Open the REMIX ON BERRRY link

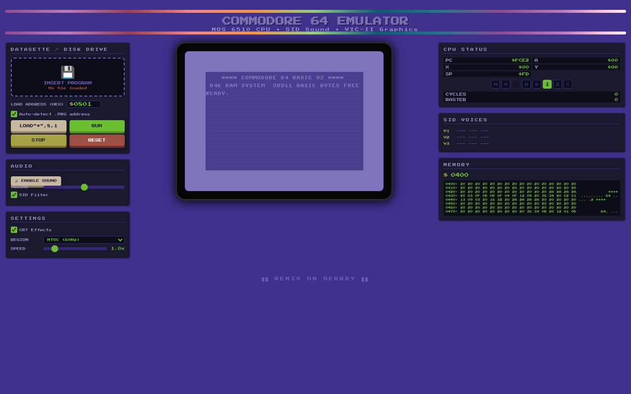pos(315,278)
